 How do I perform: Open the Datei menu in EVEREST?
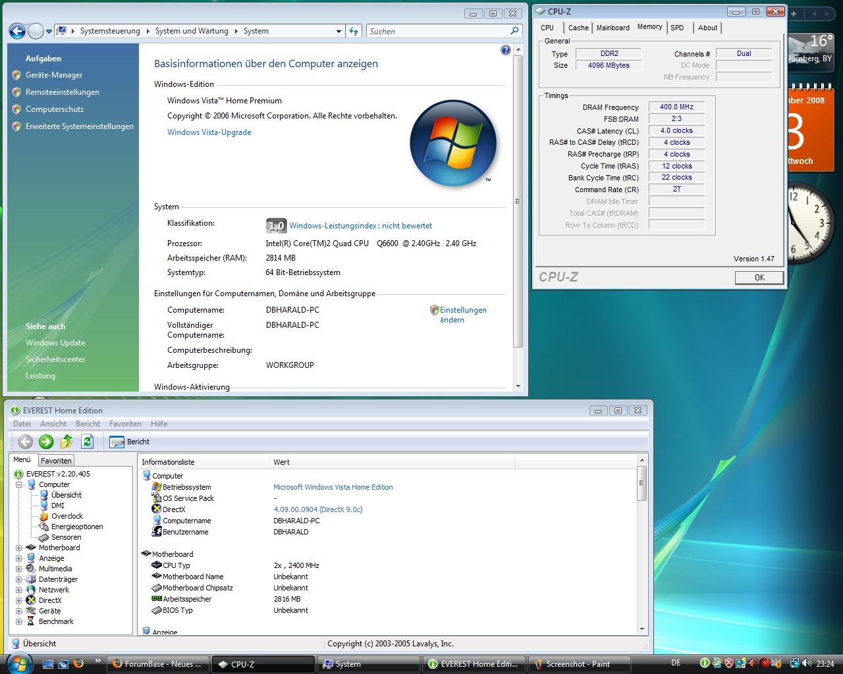[22, 424]
